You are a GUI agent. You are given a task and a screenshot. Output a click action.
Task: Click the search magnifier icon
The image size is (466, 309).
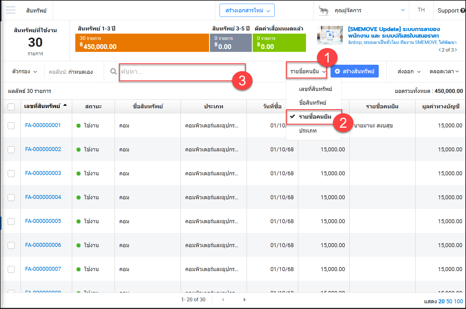click(114, 71)
